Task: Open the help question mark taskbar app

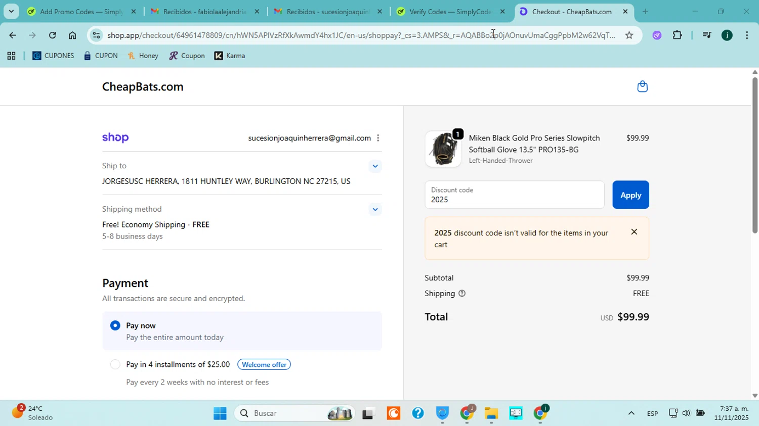Action: (418, 413)
